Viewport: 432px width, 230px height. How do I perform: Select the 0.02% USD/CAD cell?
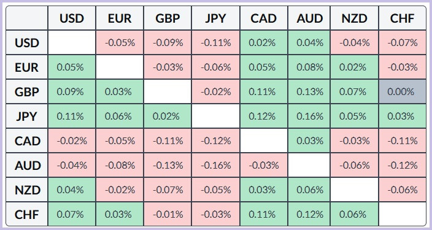264,43
